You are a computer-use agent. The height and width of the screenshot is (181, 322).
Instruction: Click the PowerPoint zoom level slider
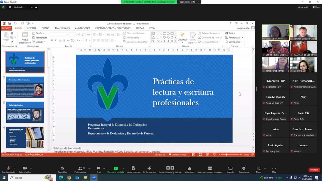[x=227, y=155]
